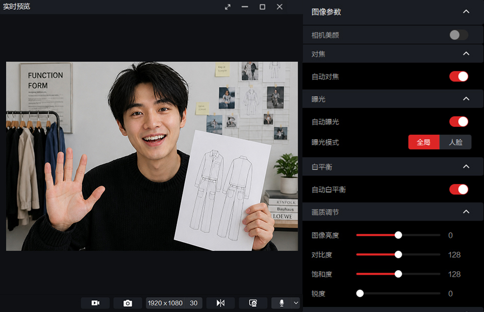Viewport: 484px width, 312px height.
Task: Select 全局 exposure mode
Action: [424, 142]
